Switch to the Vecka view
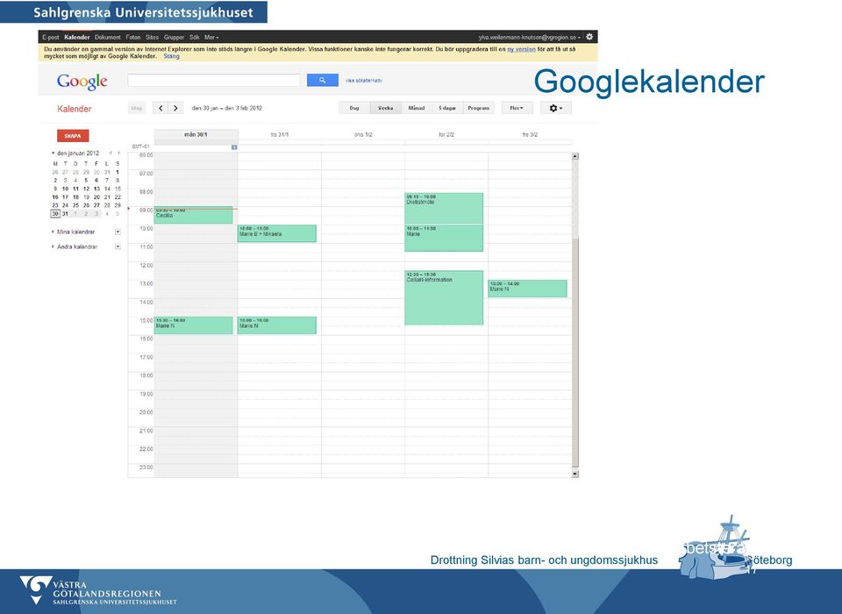The image size is (842, 614). [x=386, y=108]
